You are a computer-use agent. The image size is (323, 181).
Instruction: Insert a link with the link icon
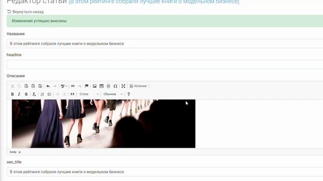[x=73, y=86]
